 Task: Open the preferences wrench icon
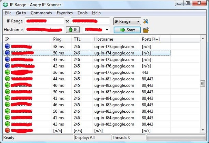click(146, 21)
